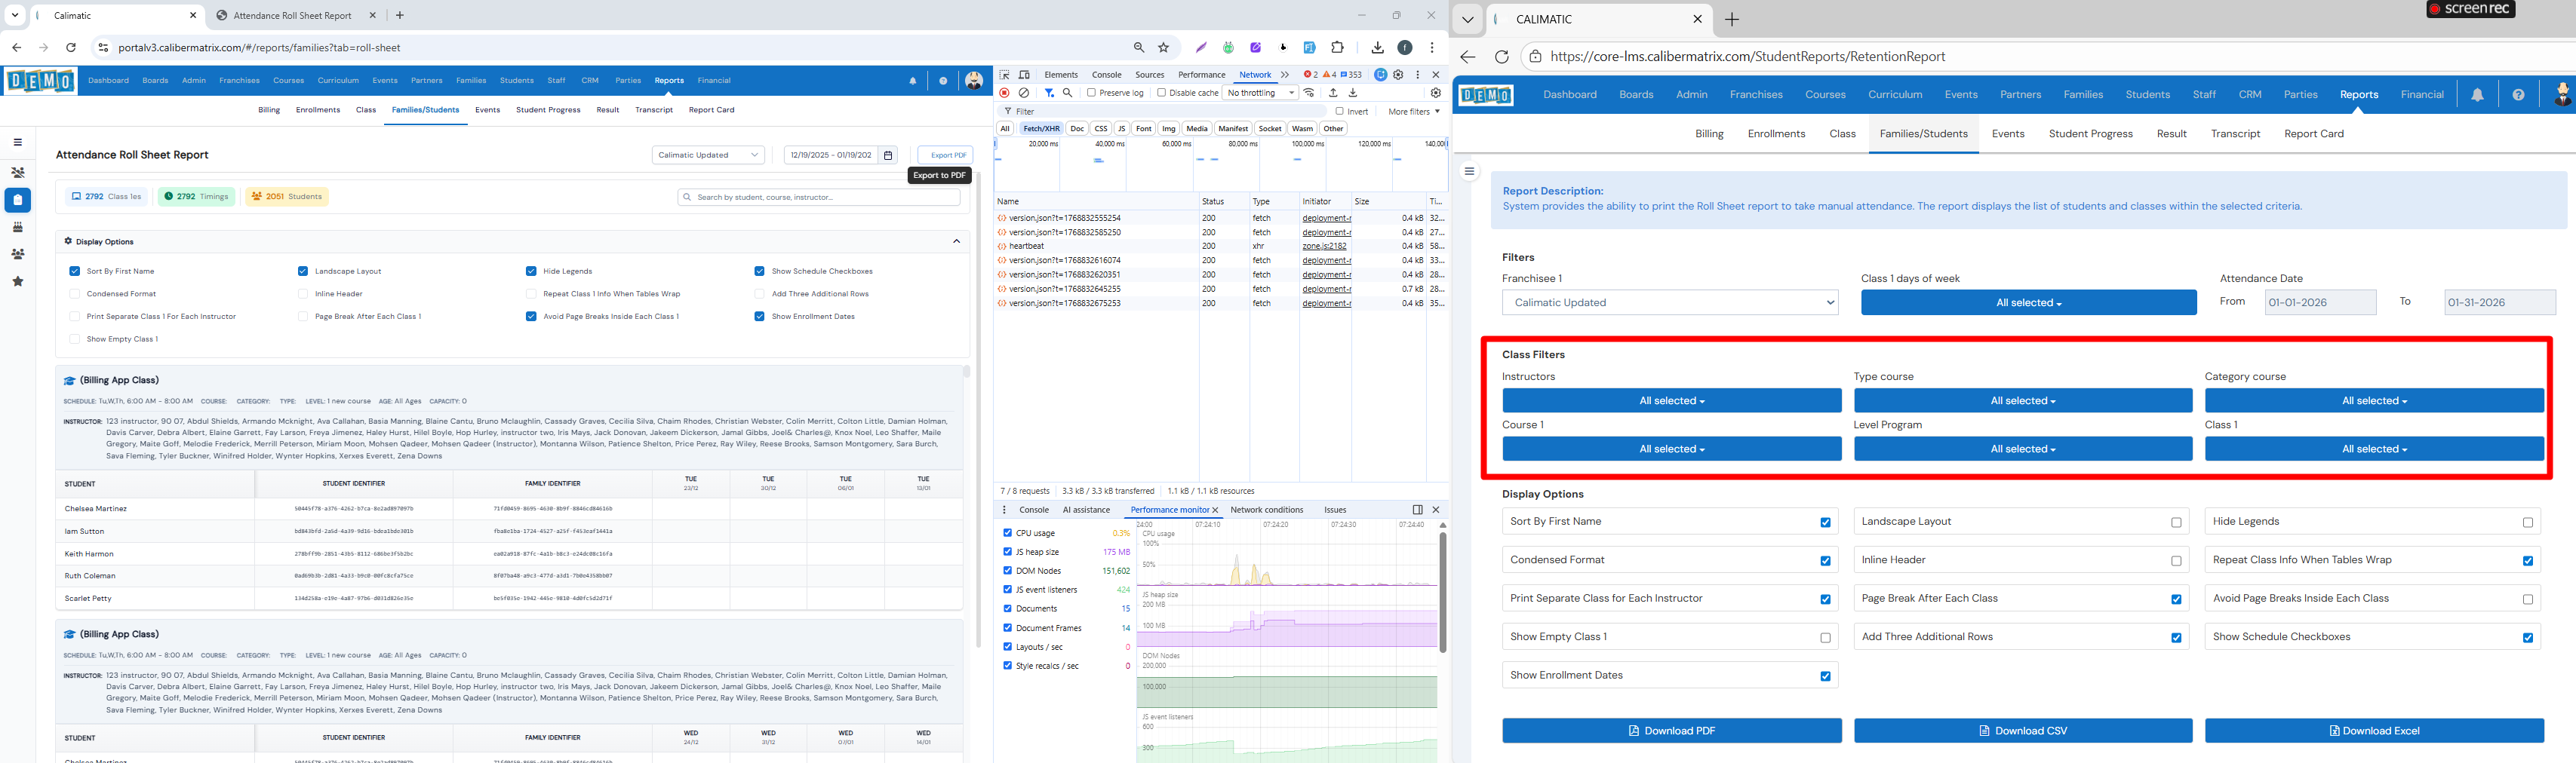This screenshot has height=763, width=2576.
Task: Click the calendar icon beside the date range
Action: coord(888,155)
